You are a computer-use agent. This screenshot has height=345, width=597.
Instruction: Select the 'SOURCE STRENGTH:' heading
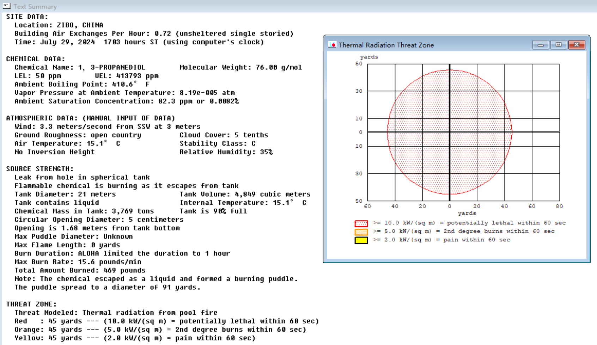pos(40,169)
